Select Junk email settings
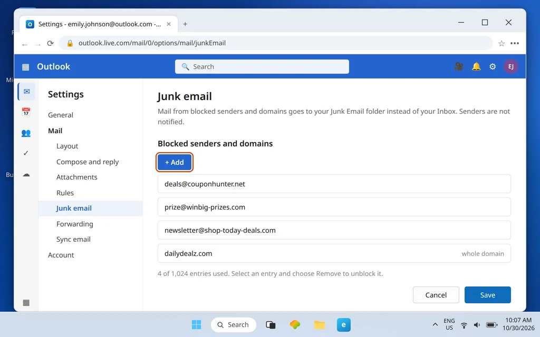The width and height of the screenshot is (540, 337). point(91,209)
